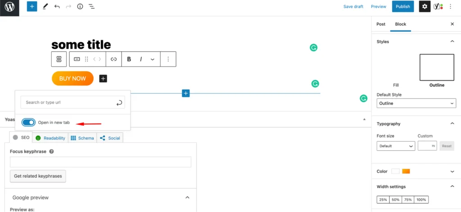The height and width of the screenshot is (212, 461).
Task: Click the Publish button
Action: click(402, 7)
